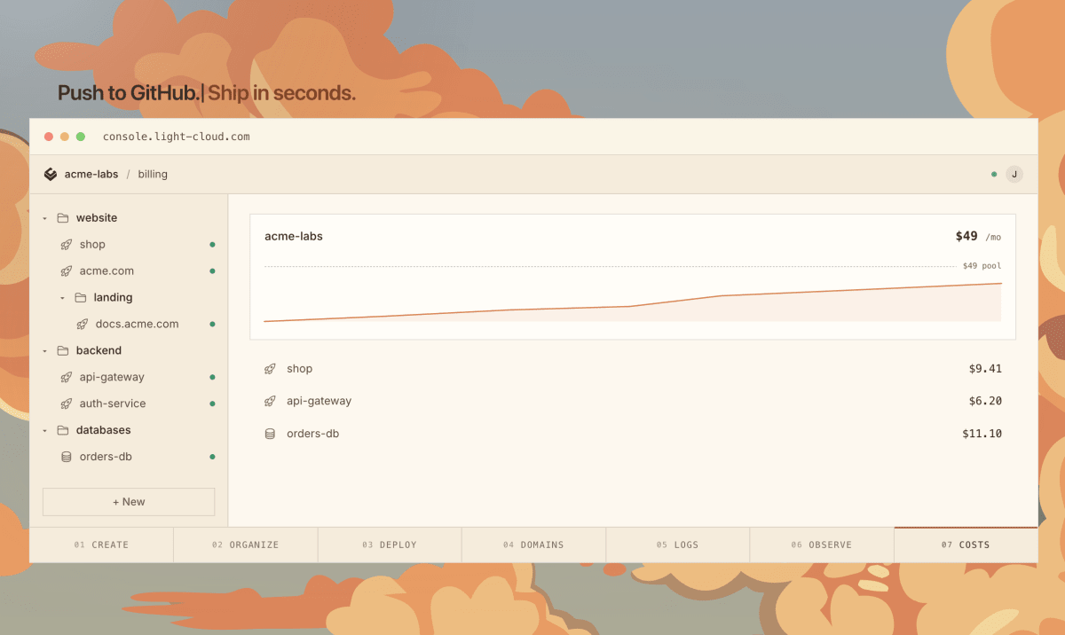Open the J user avatar
Screen dimensions: 1065x635
pos(1014,174)
